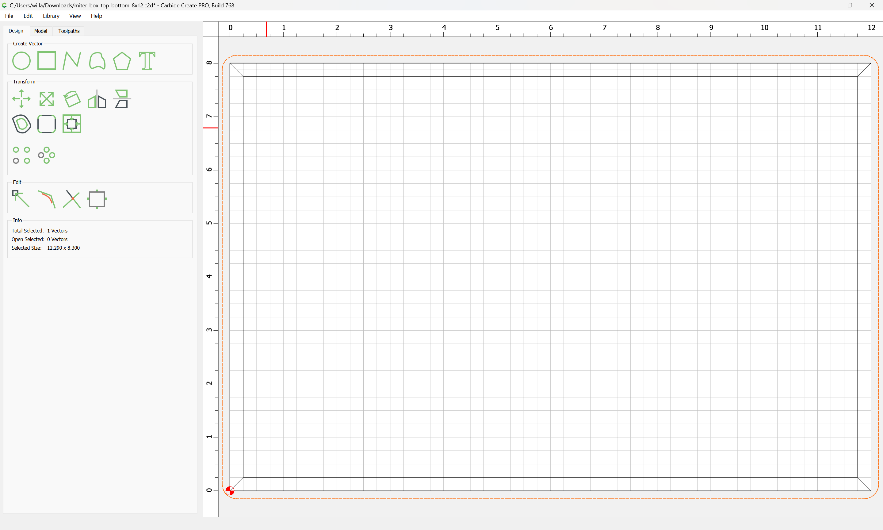Open the Corner fillet tool
The height and width of the screenshot is (530, 883).
pos(46,124)
